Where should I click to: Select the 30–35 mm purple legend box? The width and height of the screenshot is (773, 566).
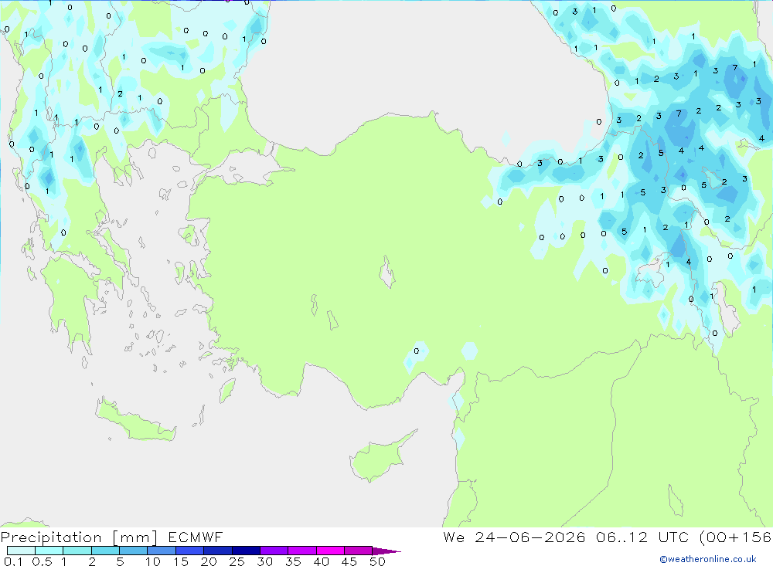pyautogui.click(x=274, y=551)
